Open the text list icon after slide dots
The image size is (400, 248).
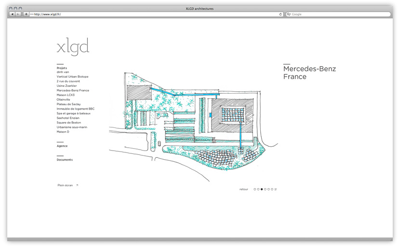tap(276, 189)
